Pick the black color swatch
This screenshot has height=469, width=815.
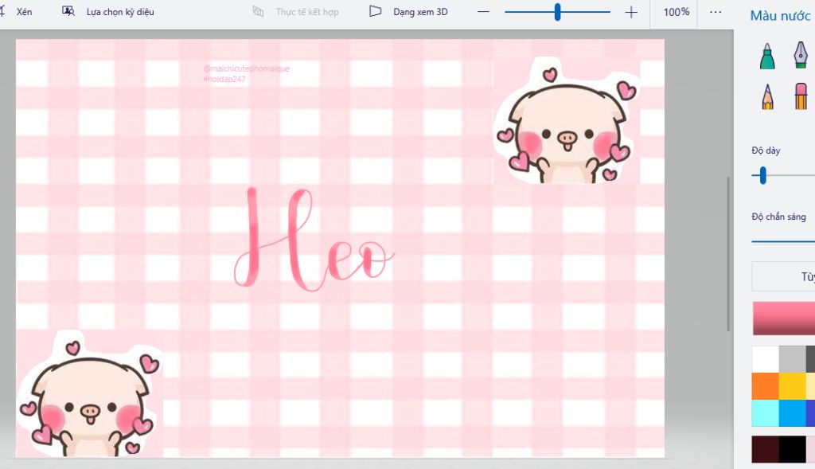point(792,449)
